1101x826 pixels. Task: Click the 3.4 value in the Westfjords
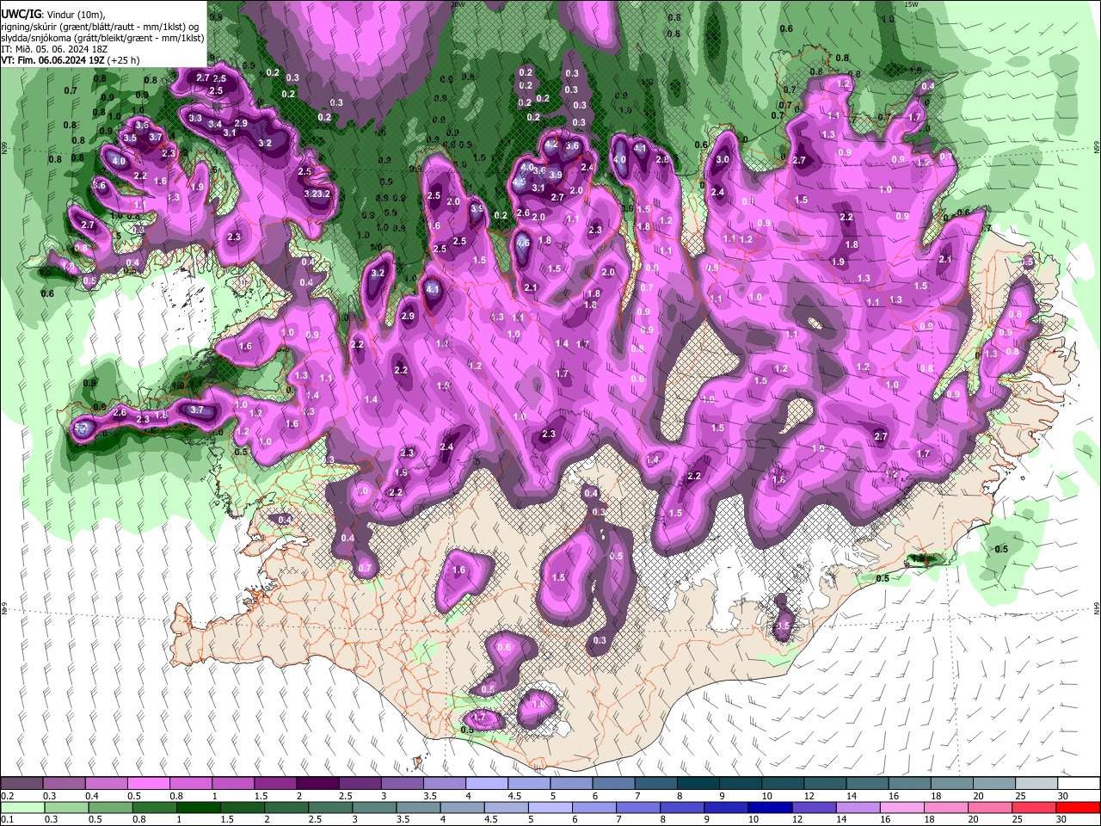click(x=216, y=125)
